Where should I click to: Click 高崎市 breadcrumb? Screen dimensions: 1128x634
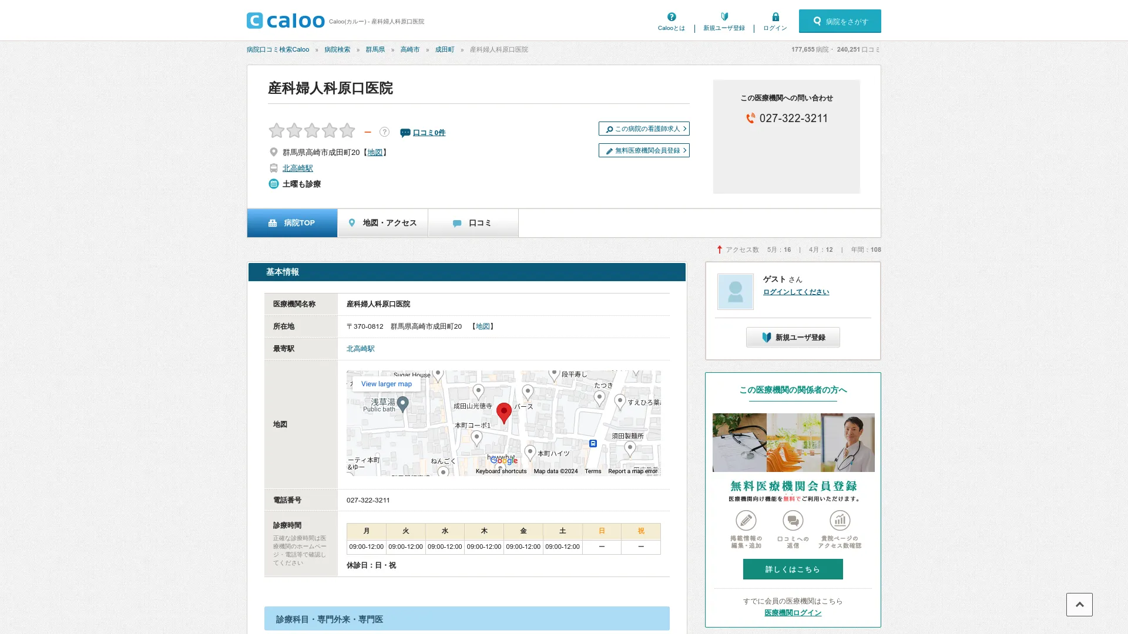pyautogui.click(x=410, y=49)
